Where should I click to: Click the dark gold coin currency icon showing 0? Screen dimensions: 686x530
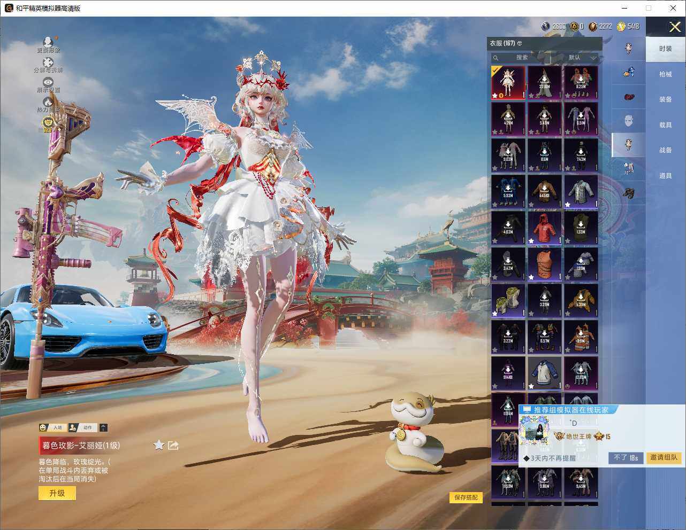point(574,26)
